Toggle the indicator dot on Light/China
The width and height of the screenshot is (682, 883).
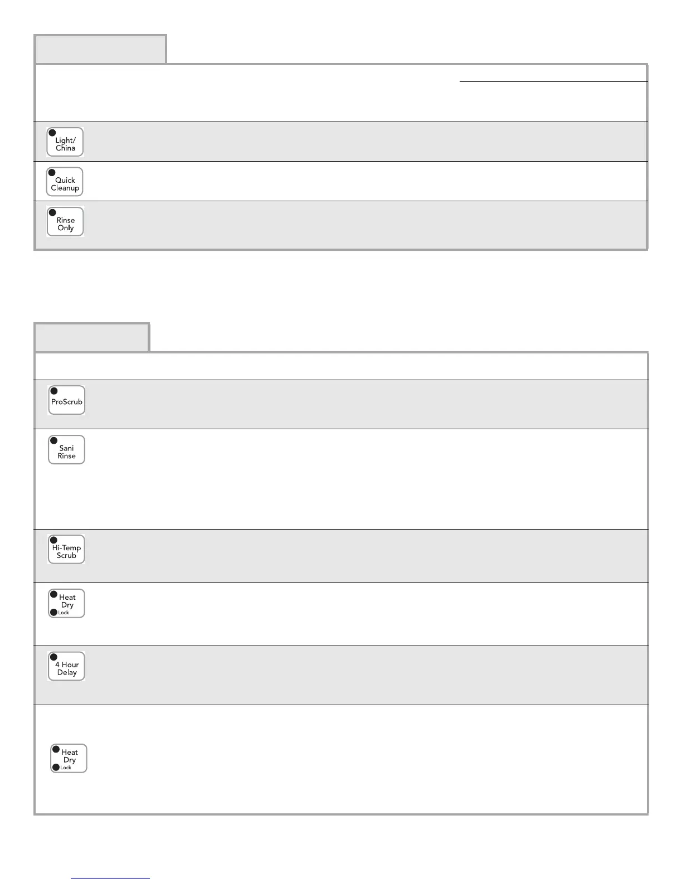pyautogui.click(x=52, y=133)
